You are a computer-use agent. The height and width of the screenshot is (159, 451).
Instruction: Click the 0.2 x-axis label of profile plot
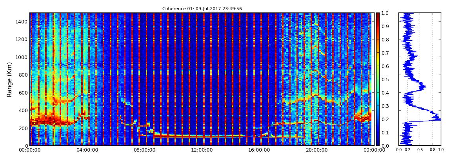(x=407, y=150)
